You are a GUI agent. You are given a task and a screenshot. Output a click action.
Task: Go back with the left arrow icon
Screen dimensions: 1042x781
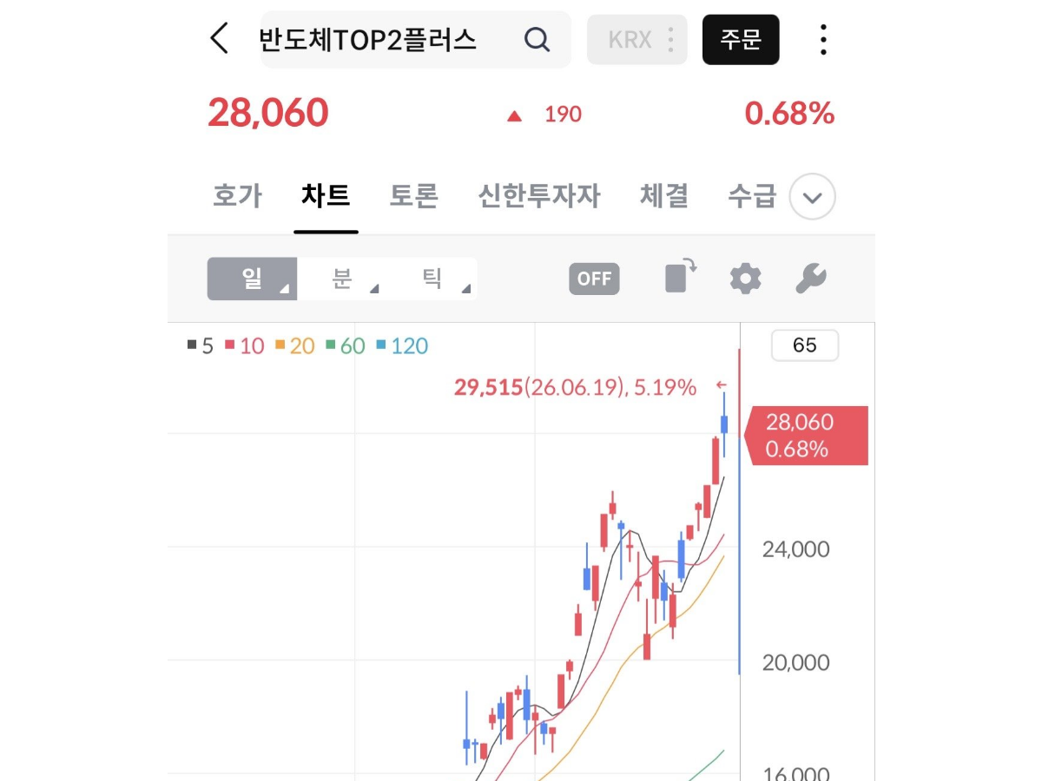click(220, 39)
